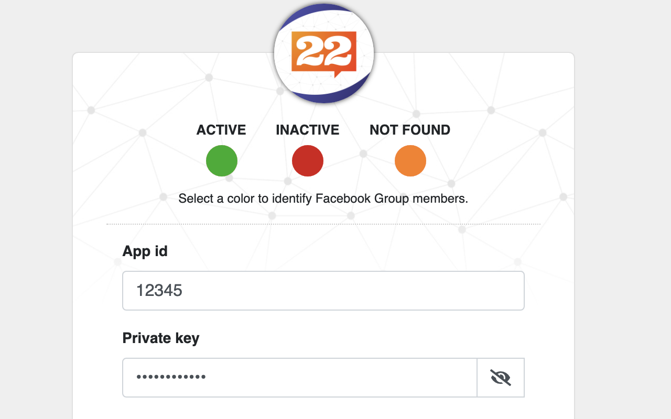Click the App id field label
The width and height of the screenshot is (671, 419).
145,251
